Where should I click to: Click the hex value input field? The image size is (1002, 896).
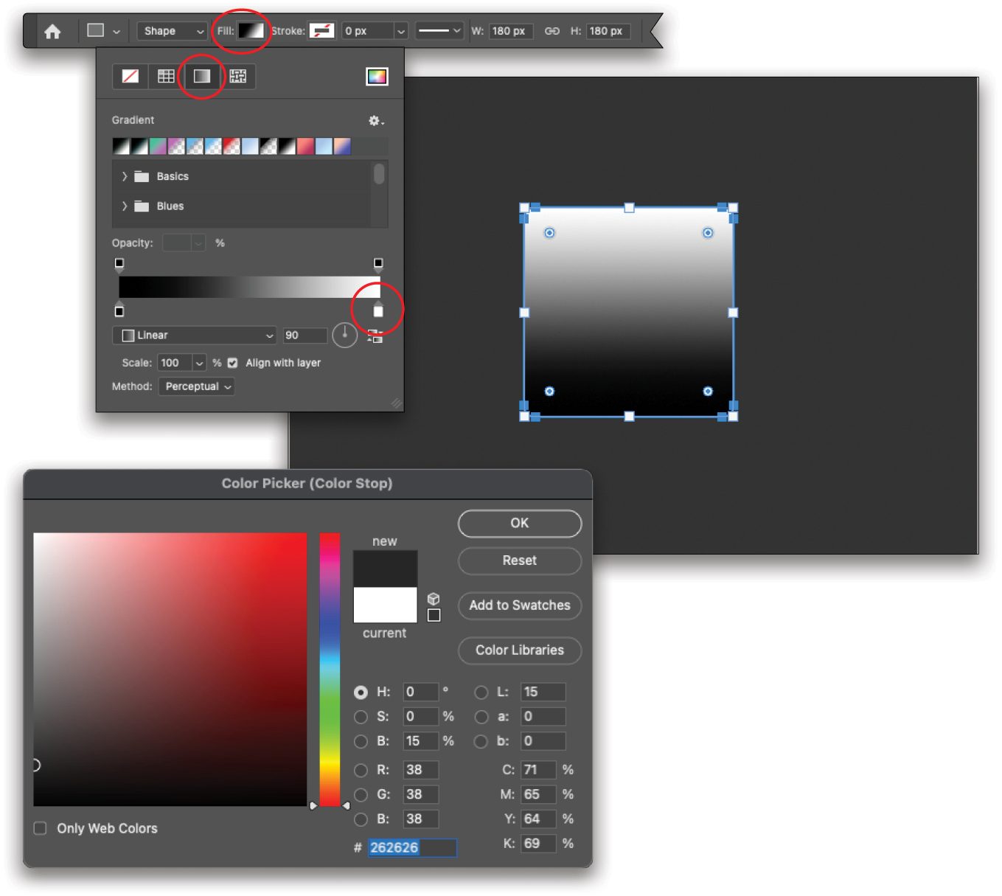(412, 847)
